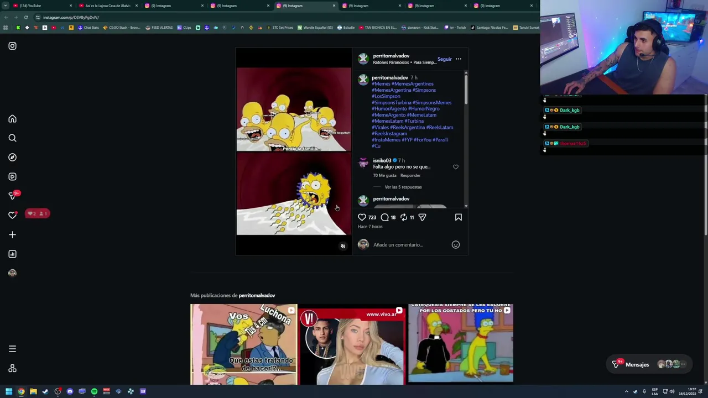The height and width of the screenshot is (398, 708).
Task: Unmute the video with the speaker icon
Action: tap(343, 247)
